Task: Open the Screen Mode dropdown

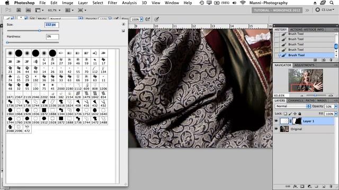Action: pyautogui.click(x=82, y=10)
